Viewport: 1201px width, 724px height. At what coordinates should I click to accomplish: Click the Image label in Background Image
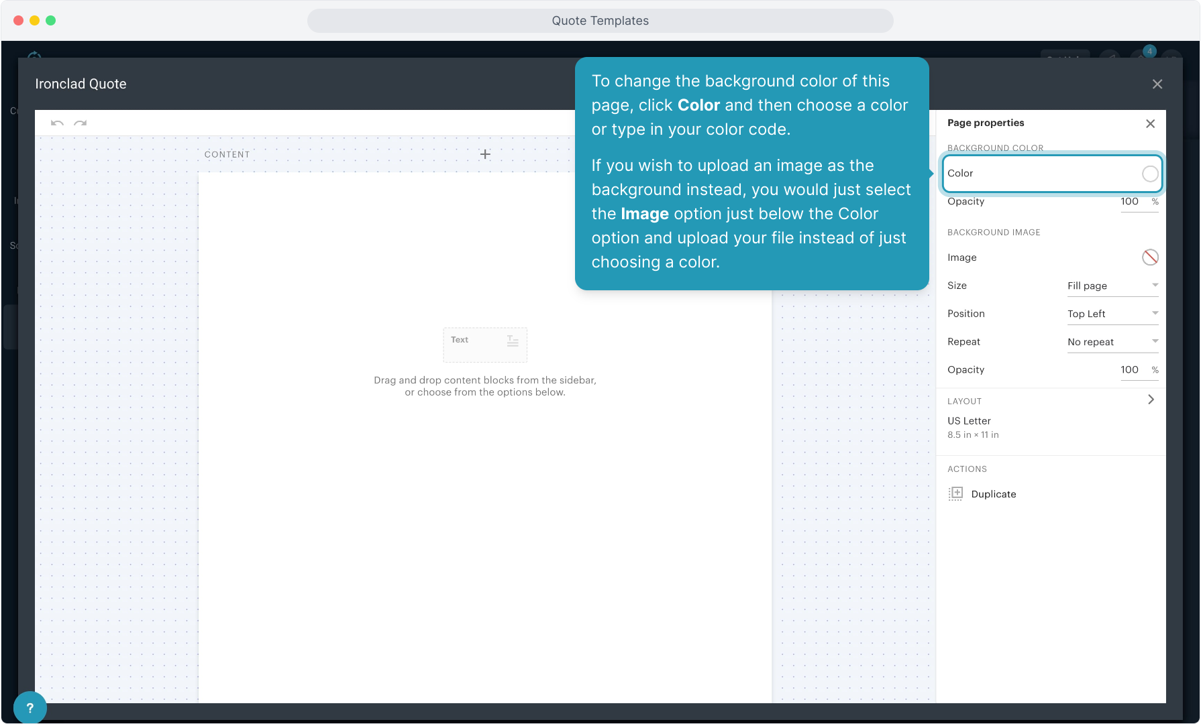tap(962, 257)
